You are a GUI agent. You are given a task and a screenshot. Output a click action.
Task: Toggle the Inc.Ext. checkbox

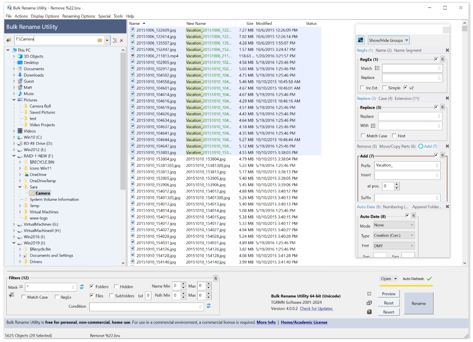[x=363, y=88]
